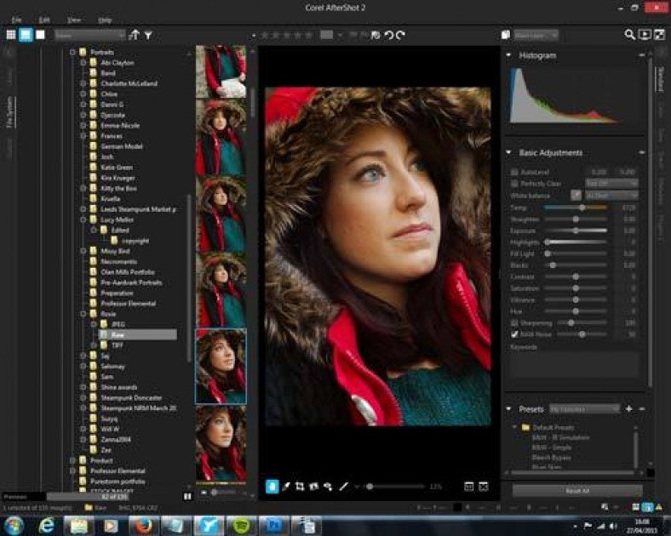Open the View menu
The width and height of the screenshot is (671, 536).
coord(74,19)
